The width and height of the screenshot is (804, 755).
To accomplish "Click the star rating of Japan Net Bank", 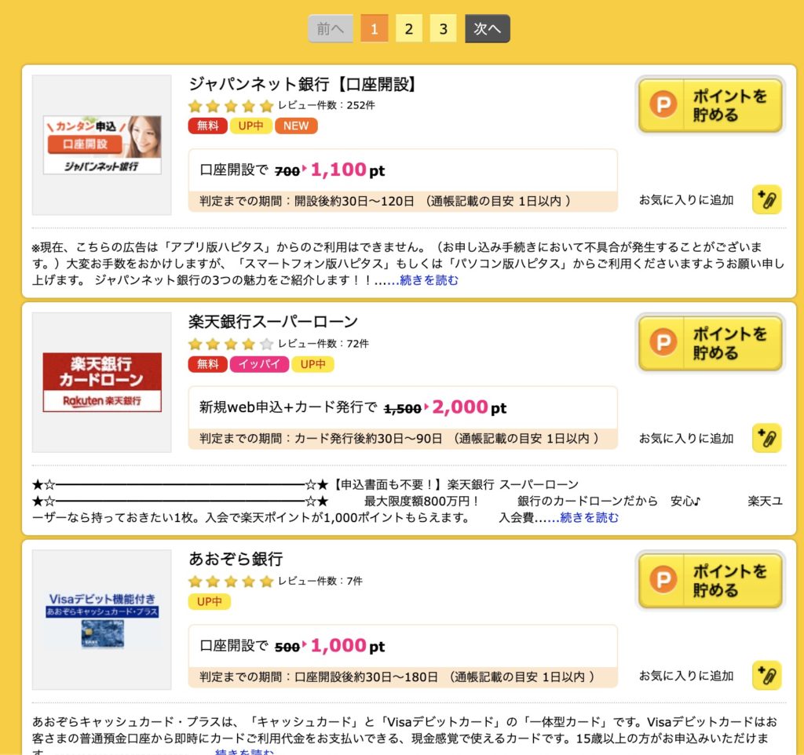I will (x=231, y=106).
